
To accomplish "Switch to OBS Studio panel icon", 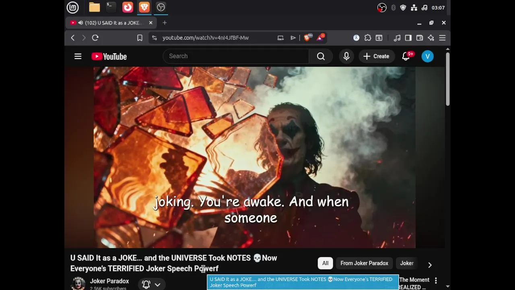I will 161,7.
